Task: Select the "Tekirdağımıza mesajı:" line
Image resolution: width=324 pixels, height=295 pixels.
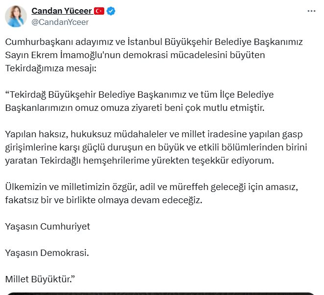Action: (51, 68)
